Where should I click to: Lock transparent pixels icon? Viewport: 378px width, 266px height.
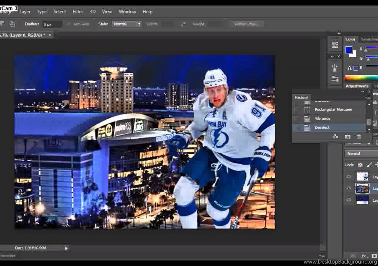[360, 165]
